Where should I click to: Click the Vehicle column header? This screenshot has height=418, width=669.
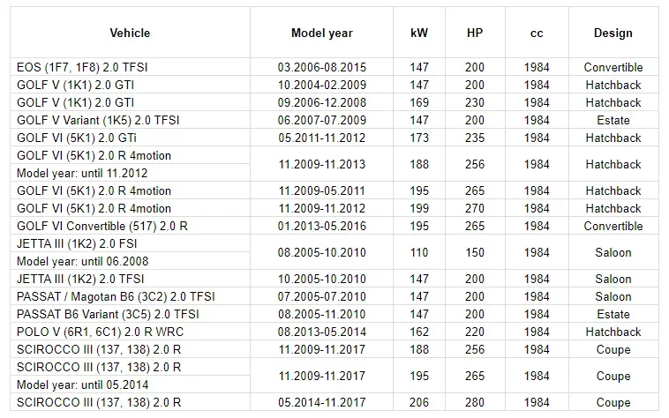130,33
